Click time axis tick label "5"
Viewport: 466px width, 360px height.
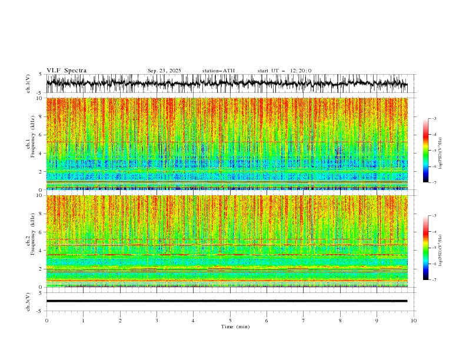230,321
